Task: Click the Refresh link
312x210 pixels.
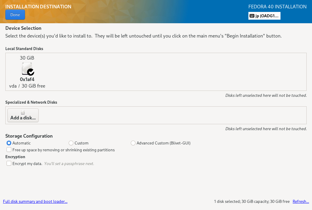Action: click(x=301, y=201)
